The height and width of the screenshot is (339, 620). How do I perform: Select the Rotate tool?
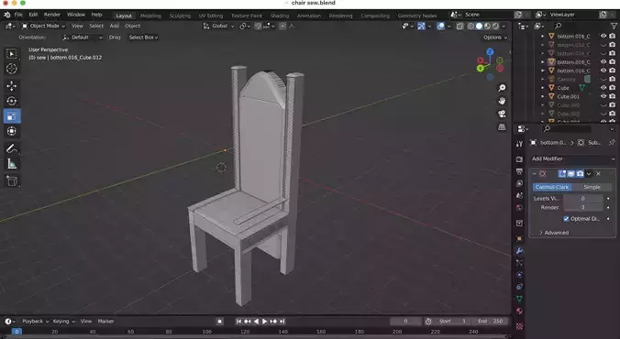click(12, 101)
